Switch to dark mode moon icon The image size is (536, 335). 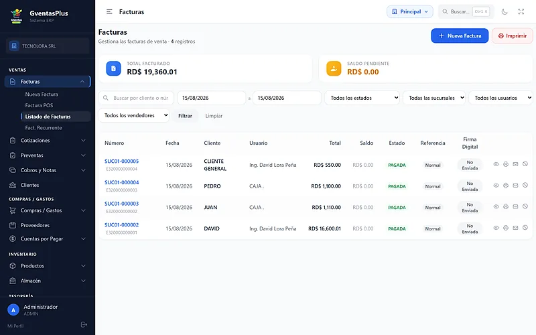point(505,11)
